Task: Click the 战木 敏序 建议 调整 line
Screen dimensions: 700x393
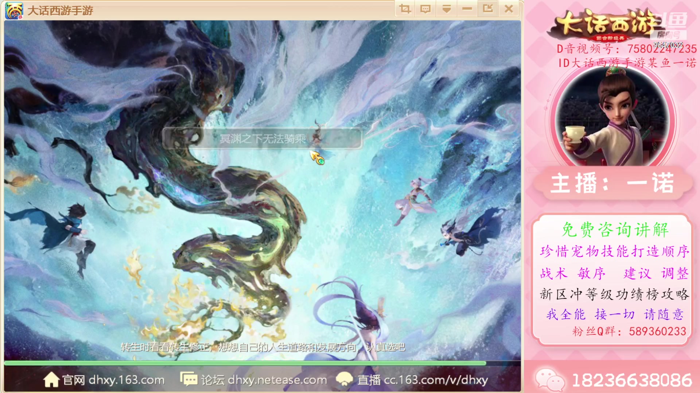Action: 614,273
